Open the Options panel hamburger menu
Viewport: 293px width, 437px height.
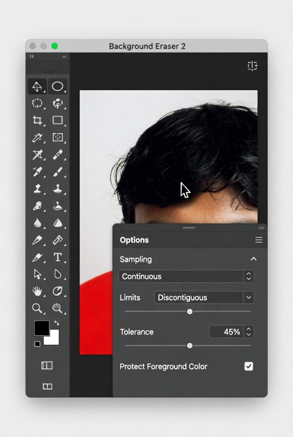pos(259,240)
